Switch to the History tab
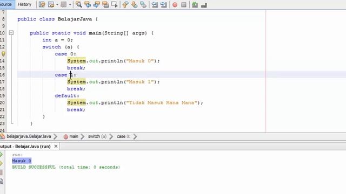 point(24,4)
